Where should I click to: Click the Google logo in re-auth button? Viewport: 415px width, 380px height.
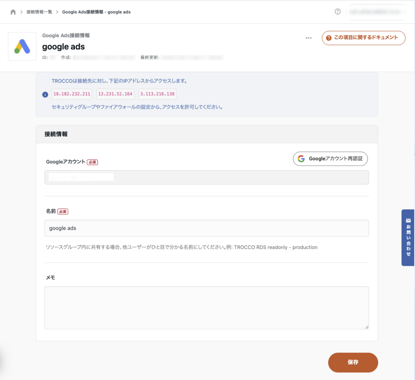(301, 159)
